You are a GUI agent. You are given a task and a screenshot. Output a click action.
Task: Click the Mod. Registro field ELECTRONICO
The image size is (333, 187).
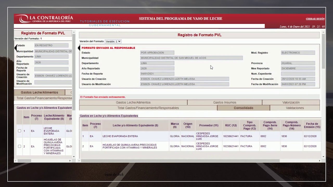click(x=298, y=53)
